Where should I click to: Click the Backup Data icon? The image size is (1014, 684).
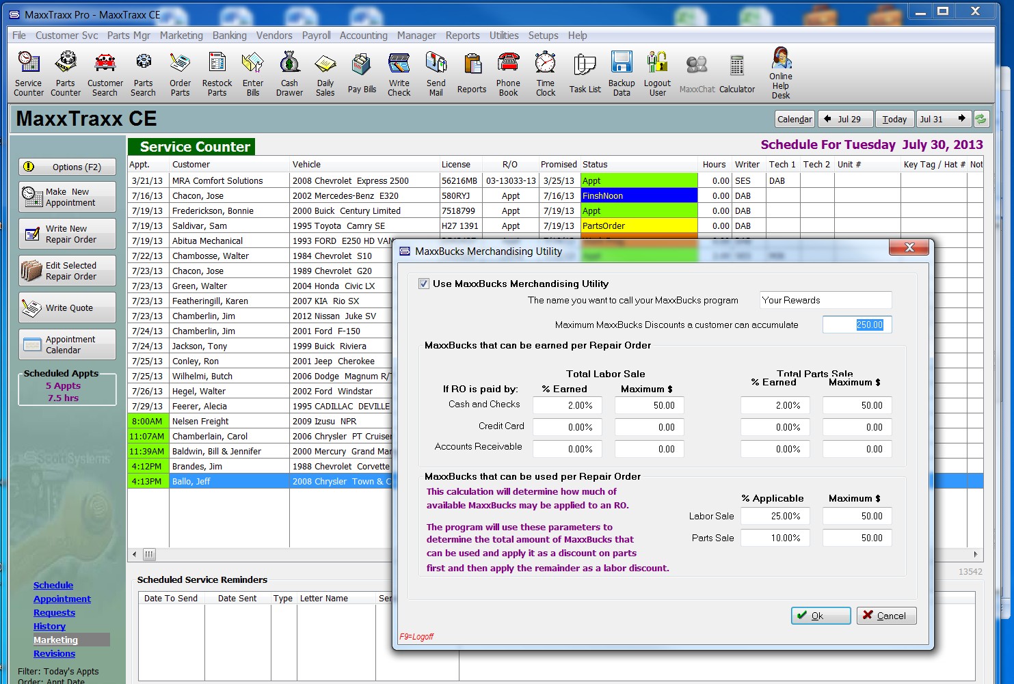pyautogui.click(x=622, y=74)
